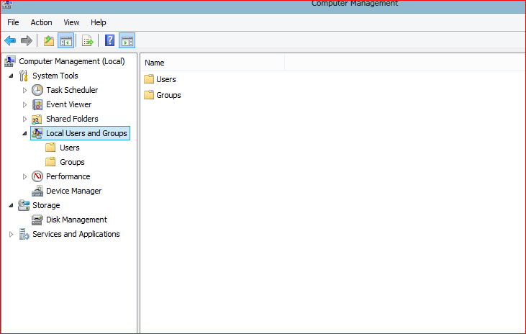The height and width of the screenshot is (334, 526).
Task: Click the Services and Applications icon
Action: tap(24, 234)
